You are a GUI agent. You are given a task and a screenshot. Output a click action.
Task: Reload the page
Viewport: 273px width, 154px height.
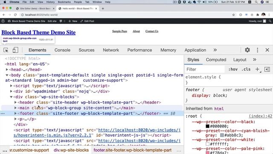tap(15, 15)
